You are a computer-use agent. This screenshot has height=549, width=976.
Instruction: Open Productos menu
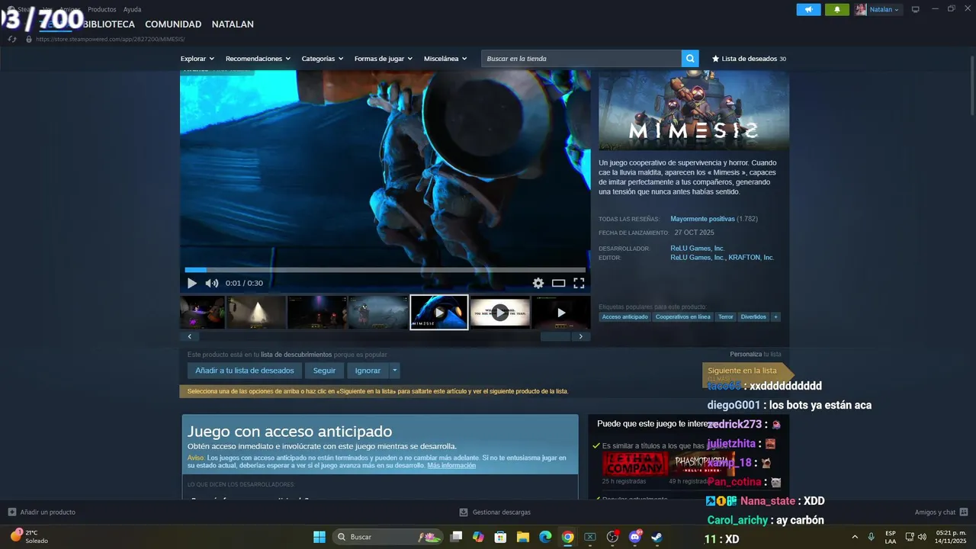pyautogui.click(x=102, y=9)
